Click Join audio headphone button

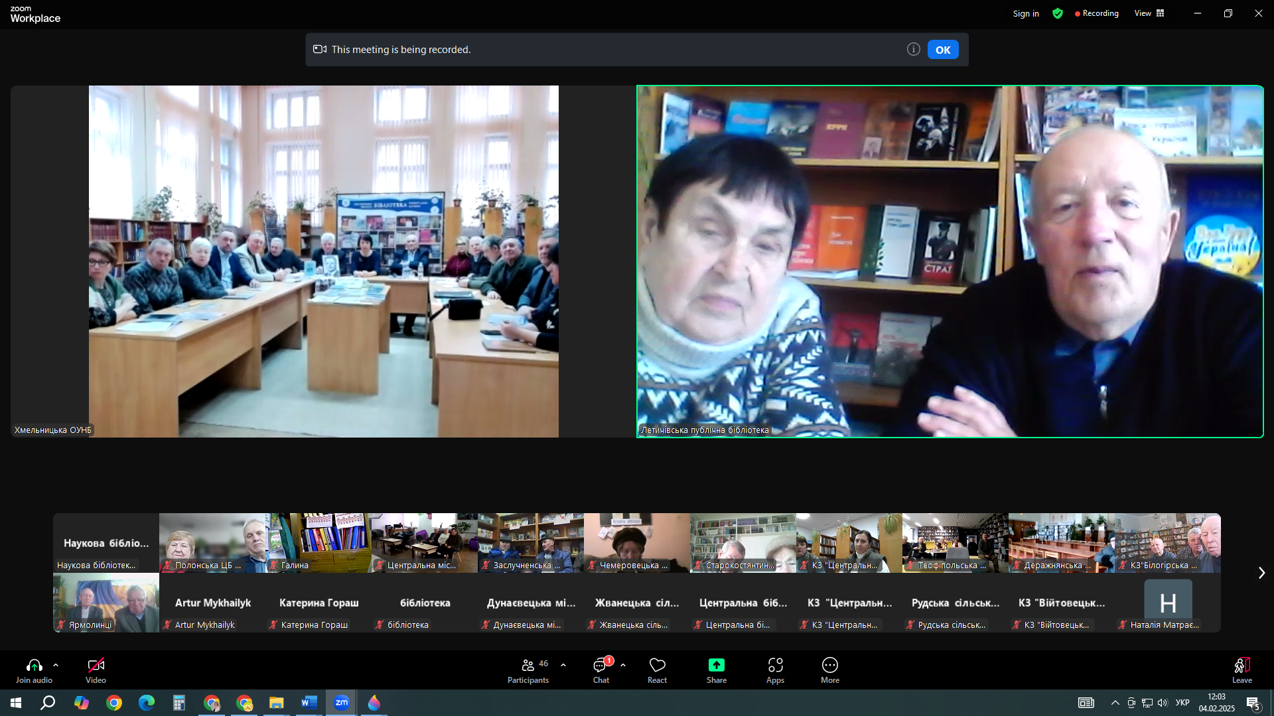click(x=34, y=670)
